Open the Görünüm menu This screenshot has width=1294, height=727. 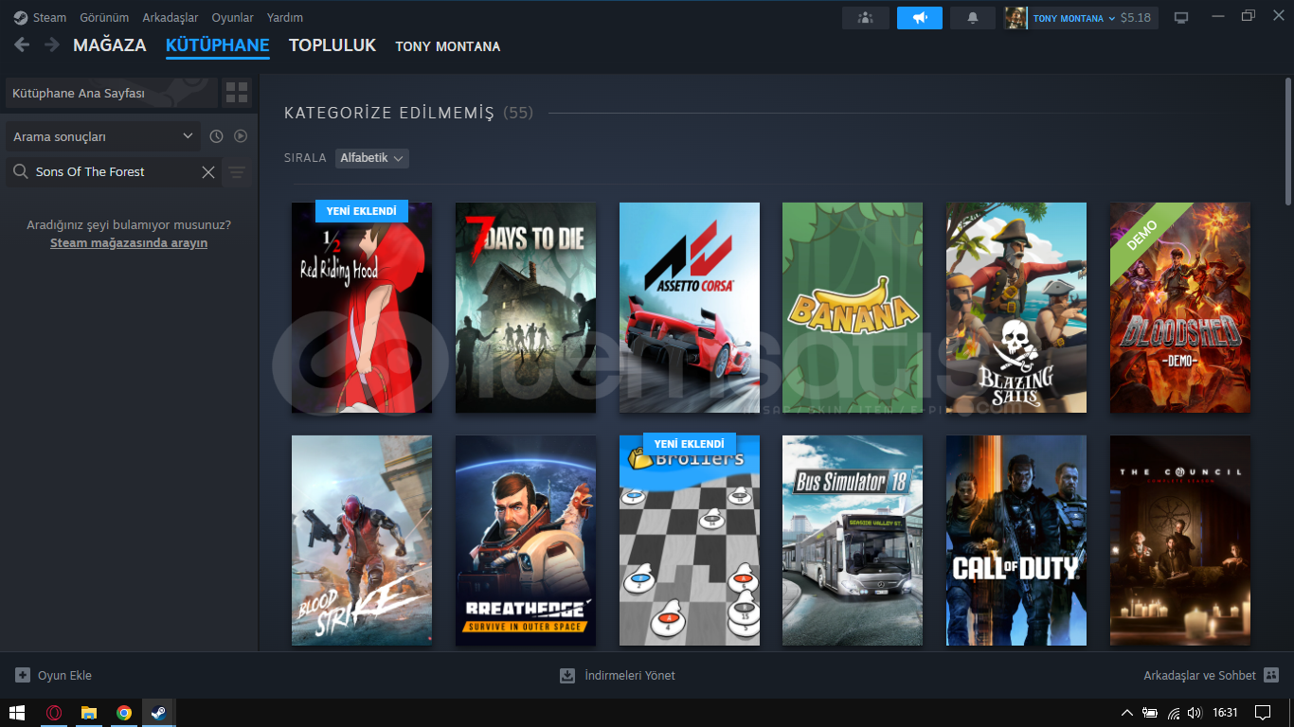pos(104,18)
